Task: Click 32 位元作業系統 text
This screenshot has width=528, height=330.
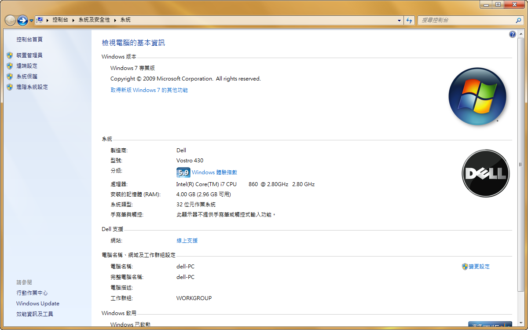Action: 196,205
